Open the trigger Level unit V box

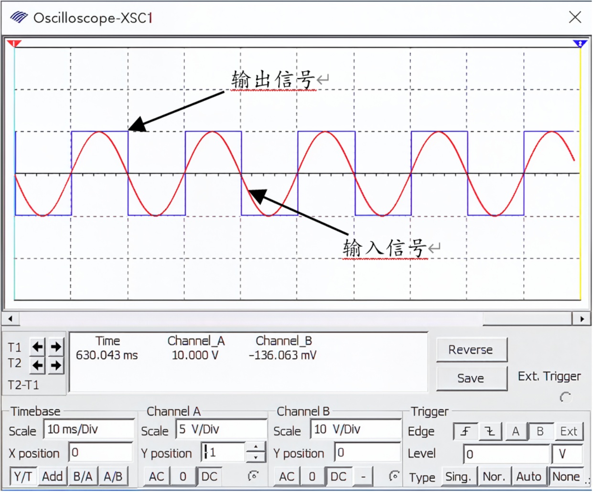click(566, 454)
